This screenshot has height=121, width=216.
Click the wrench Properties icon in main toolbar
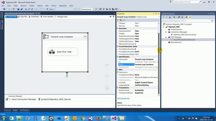[104, 9]
